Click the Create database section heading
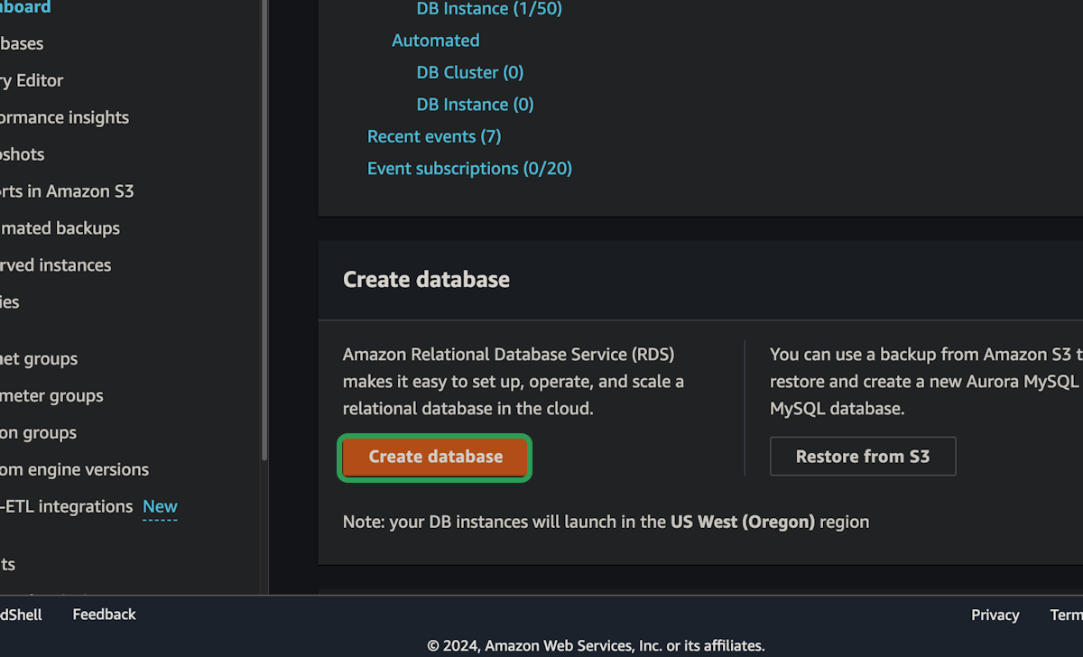The width and height of the screenshot is (1083, 657). pyautogui.click(x=426, y=280)
